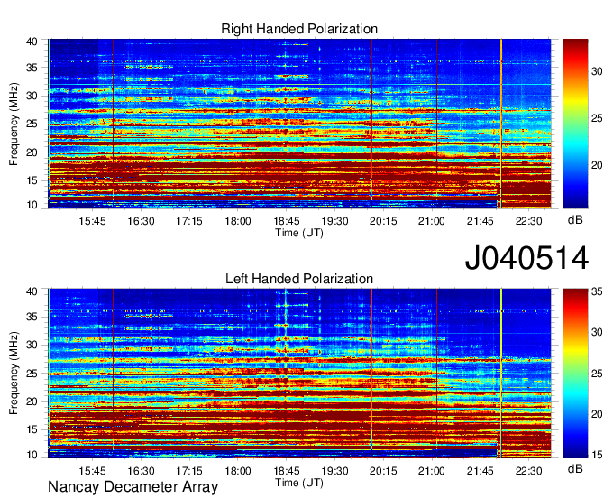Click 22:30 tick under Left Handed plot
This screenshot has height=498, width=613.
pyautogui.click(x=528, y=471)
